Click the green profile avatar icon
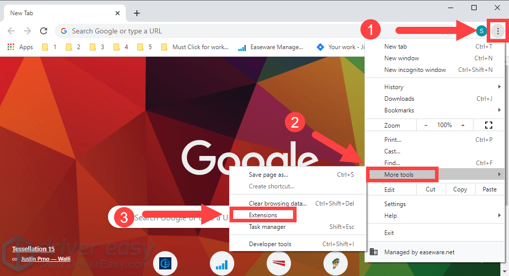509x276 pixels. pos(481,31)
